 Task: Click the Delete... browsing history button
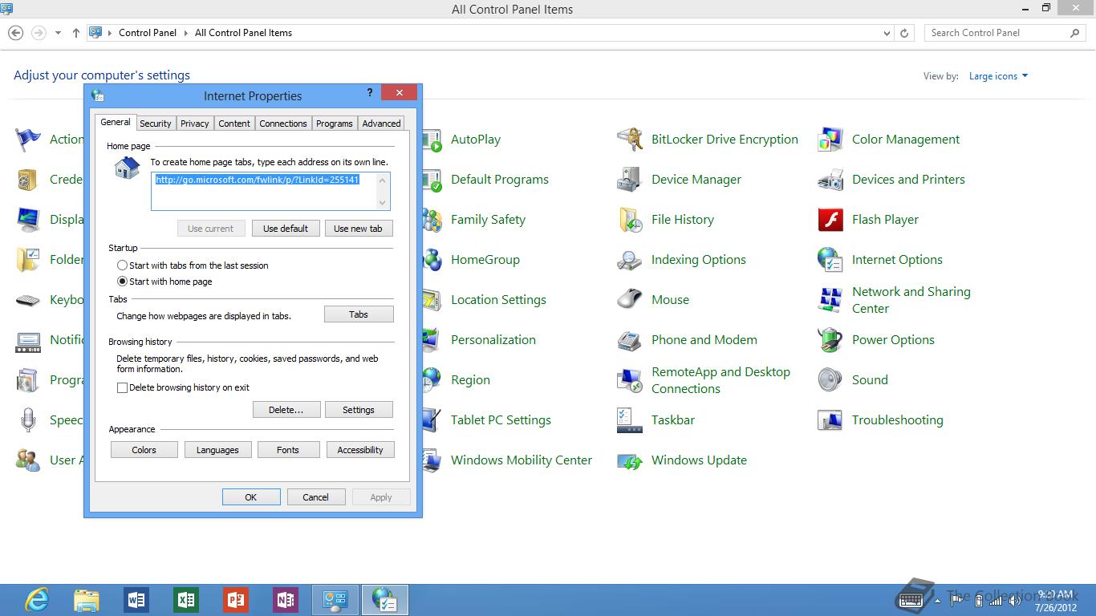tap(286, 410)
